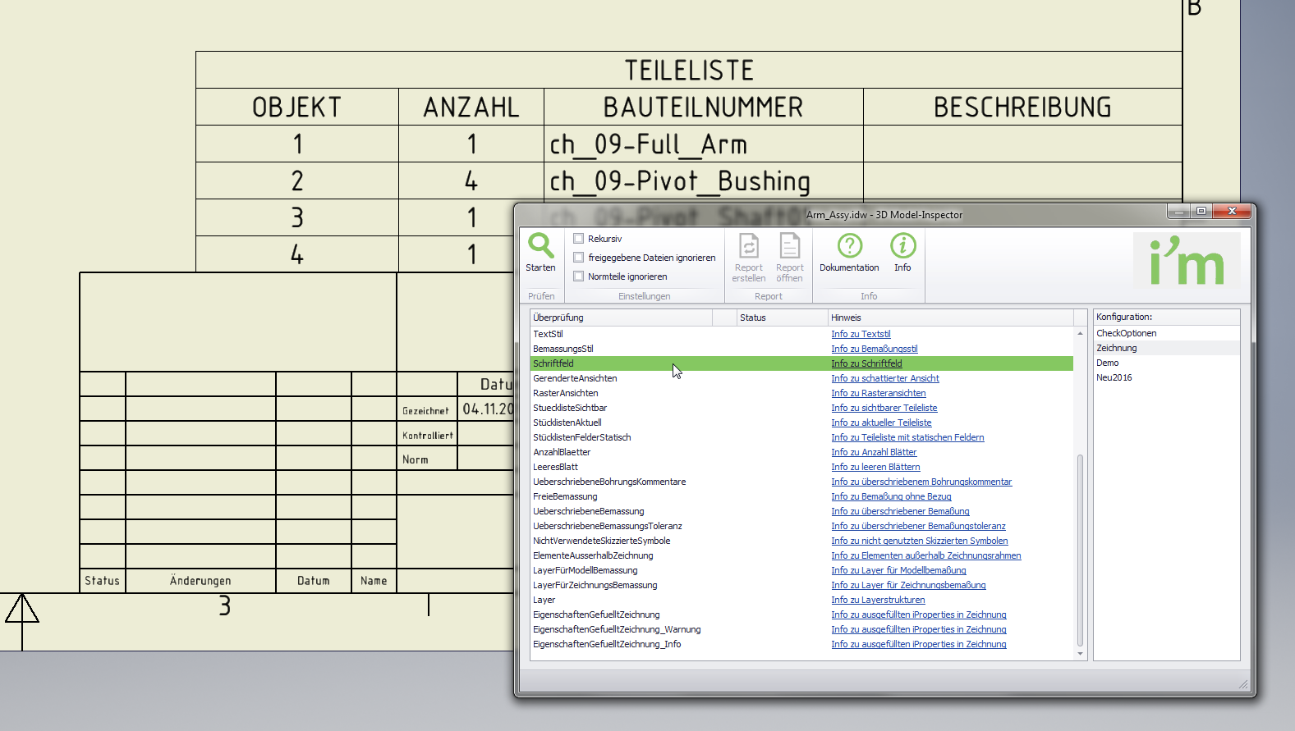Open link Info zu aktueller Teileliste
1295x731 pixels.
click(881, 423)
